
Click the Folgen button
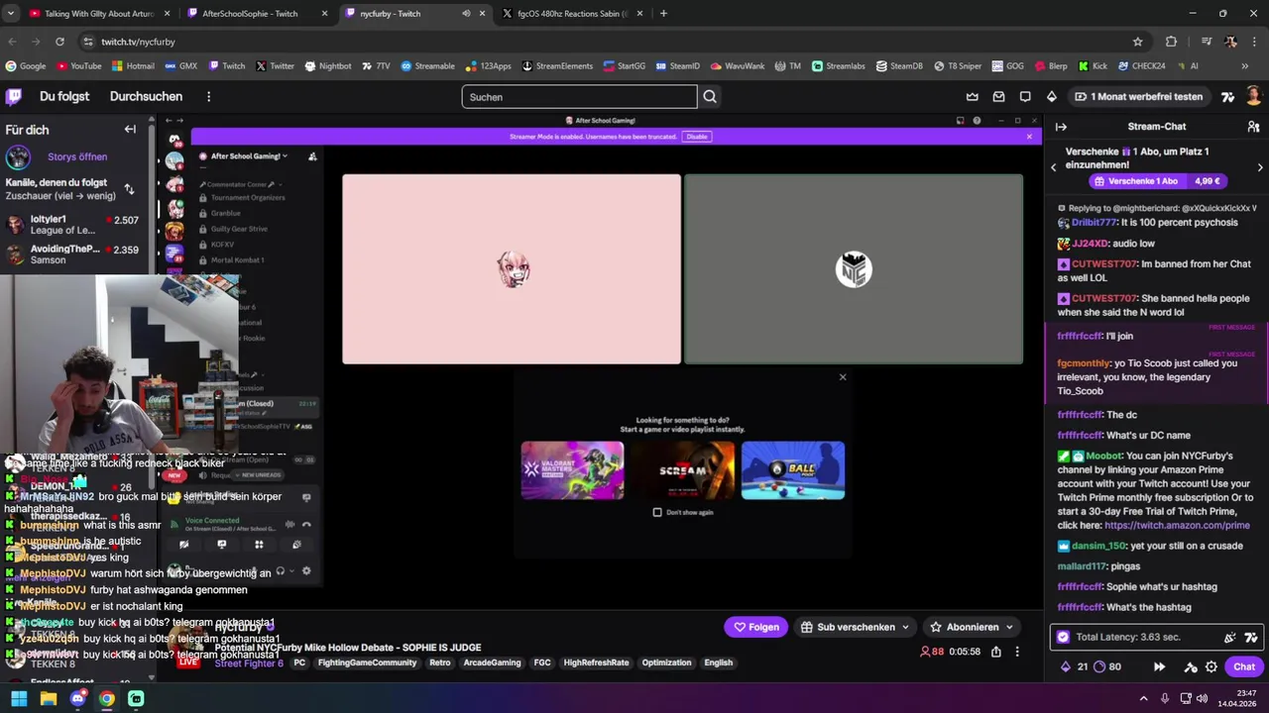pyautogui.click(x=755, y=627)
